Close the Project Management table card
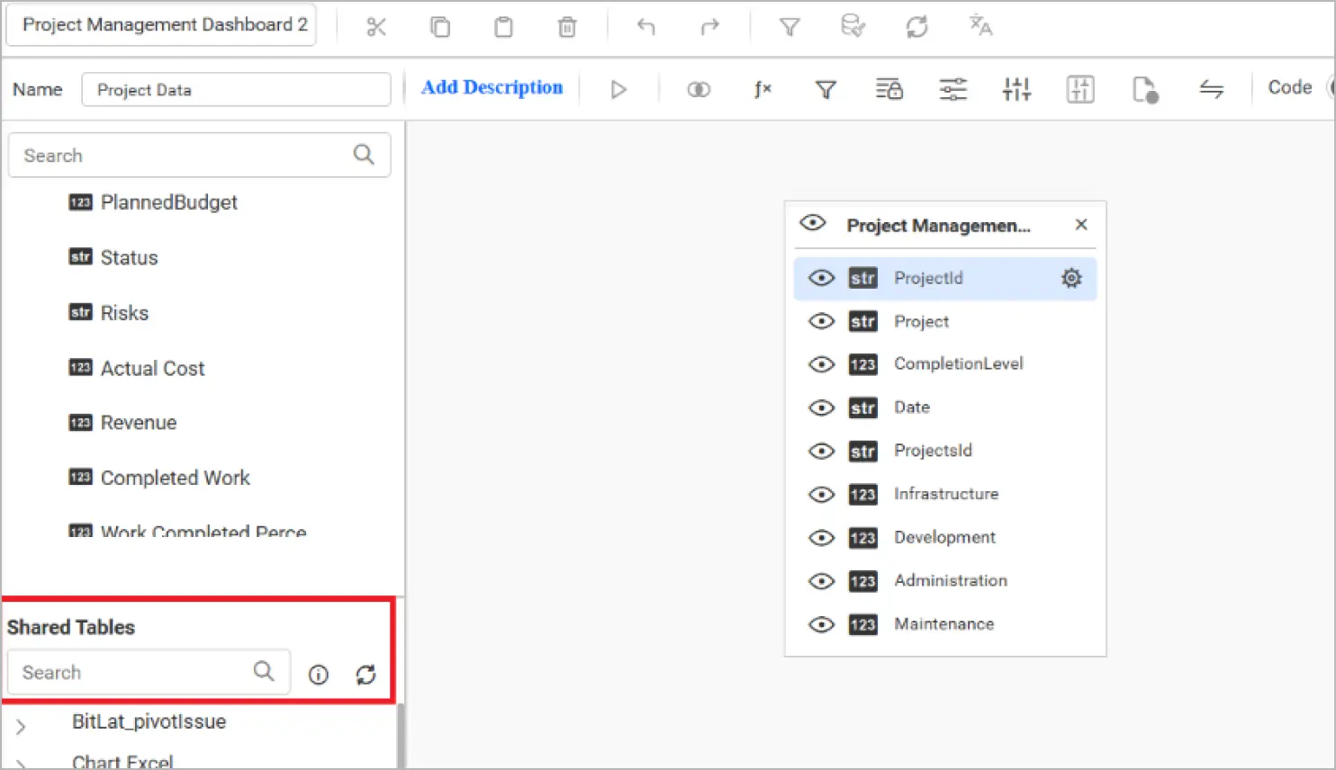 pyautogui.click(x=1080, y=224)
